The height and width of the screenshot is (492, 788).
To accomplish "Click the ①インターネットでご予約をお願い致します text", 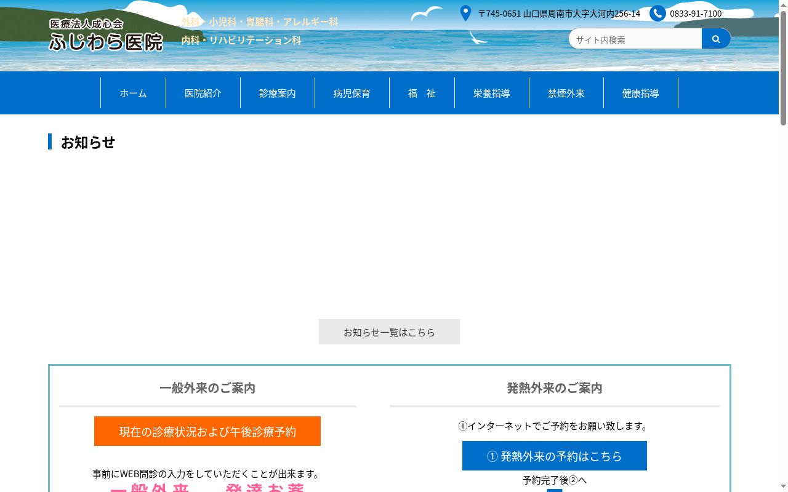I will point(555,426).
